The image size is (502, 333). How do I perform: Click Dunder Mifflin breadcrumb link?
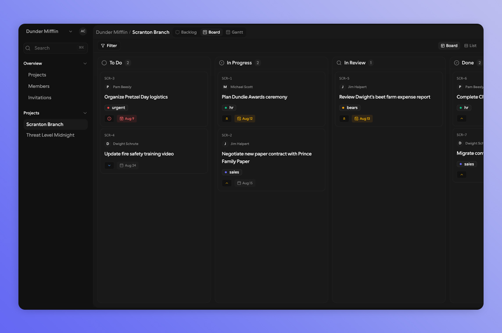[111, 32]
